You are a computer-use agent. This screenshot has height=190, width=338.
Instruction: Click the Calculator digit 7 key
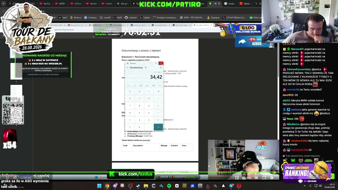point(130,106)
